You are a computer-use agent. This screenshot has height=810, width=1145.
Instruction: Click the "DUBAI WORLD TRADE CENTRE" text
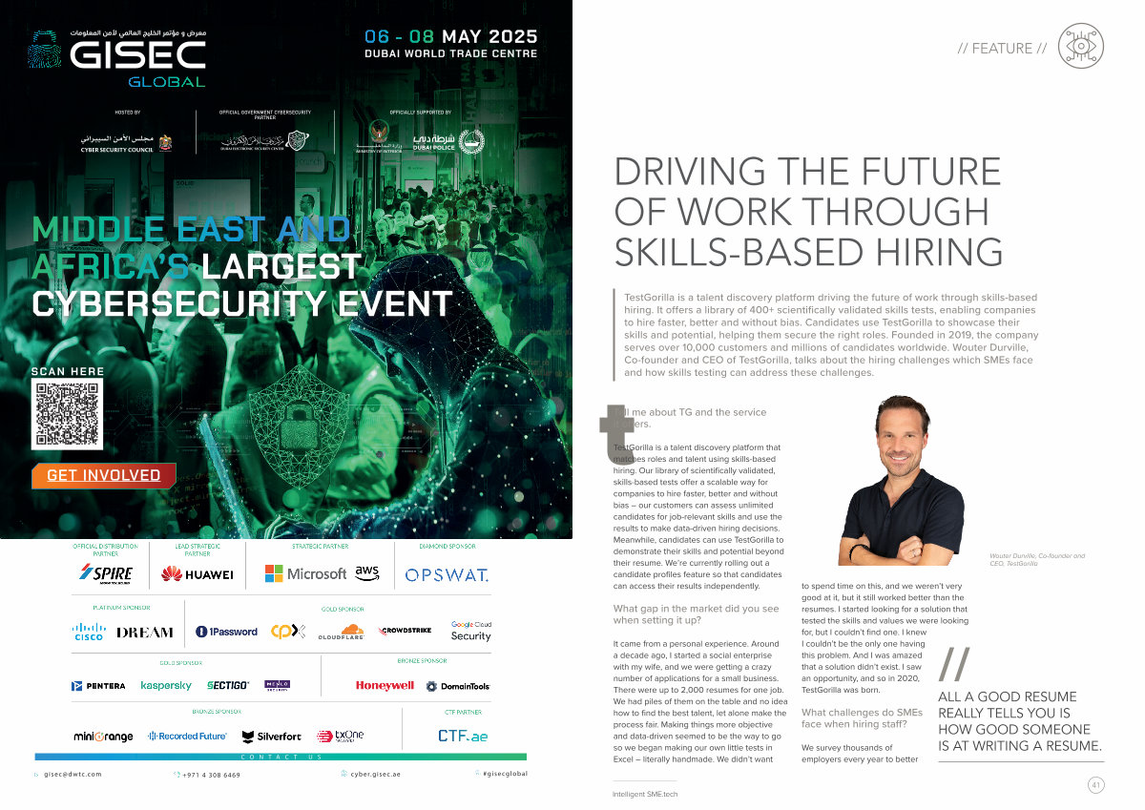point(450,53)
